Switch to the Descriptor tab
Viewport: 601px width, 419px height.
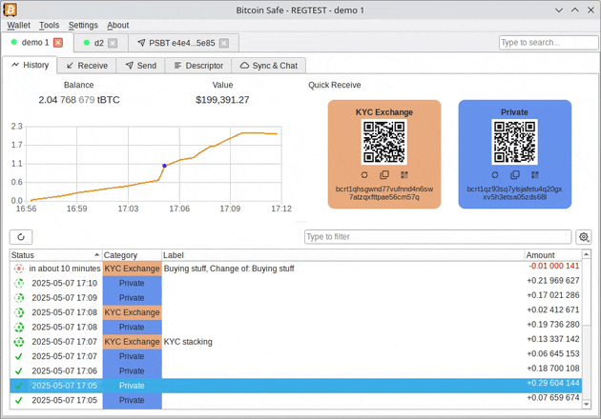197,66
